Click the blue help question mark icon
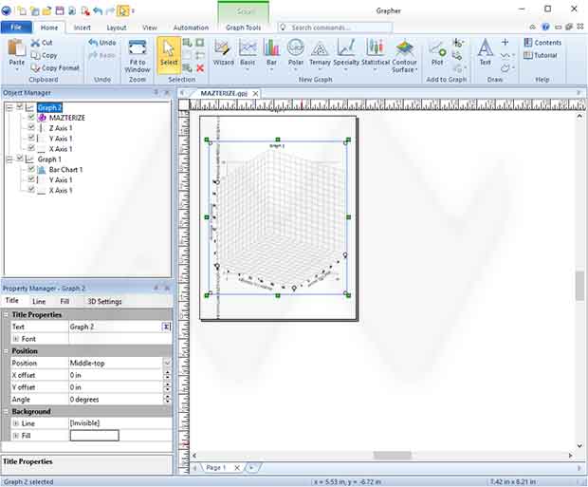This screenshot has width=588, height=487. point(545,27)
